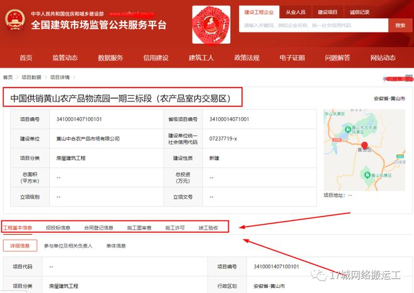
Task: Click 黄山市太平湖风景区 marker on map
Action: click(x=348, y=130)
